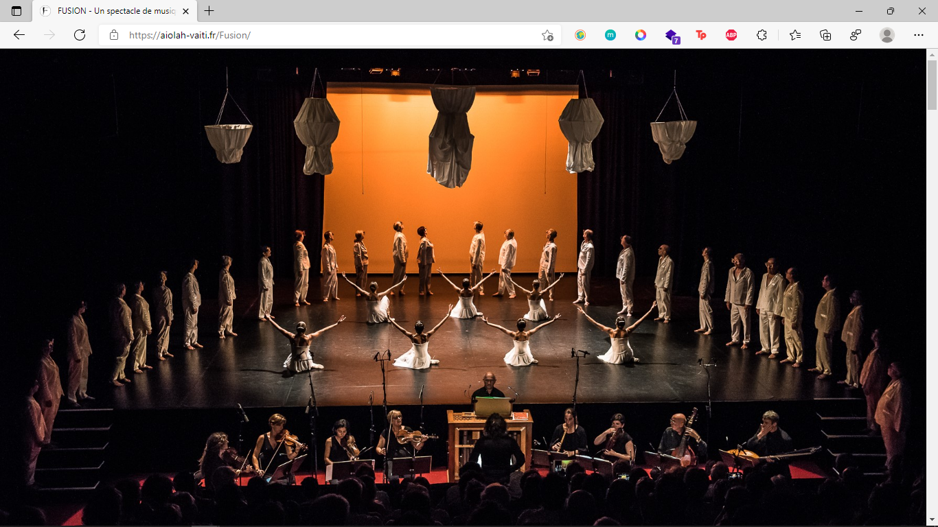938x527 pixels.
Task: View site permissions via the lock icon
Action: pyautogui.click(x=114, y=34)
